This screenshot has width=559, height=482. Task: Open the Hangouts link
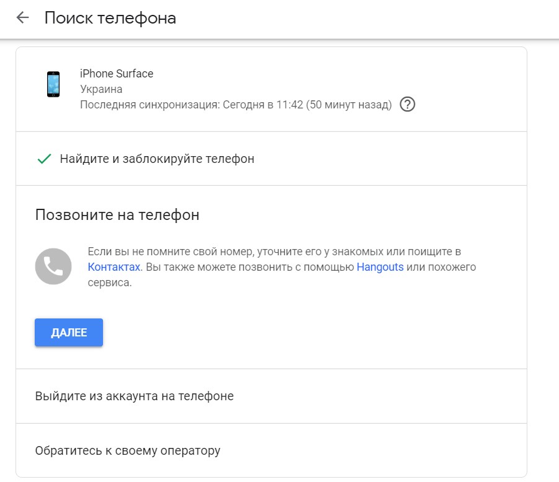click(x=381, y=267)
